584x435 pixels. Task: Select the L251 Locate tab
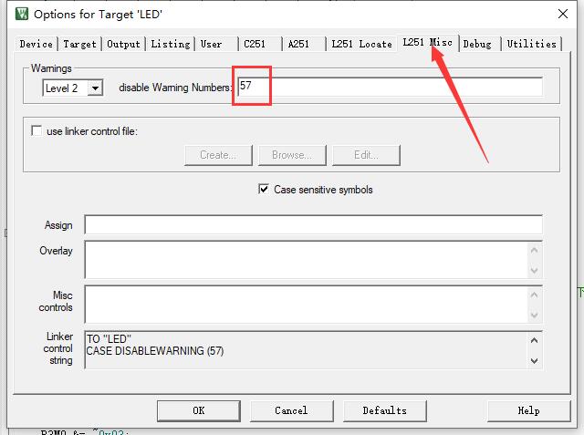[361, 44]
